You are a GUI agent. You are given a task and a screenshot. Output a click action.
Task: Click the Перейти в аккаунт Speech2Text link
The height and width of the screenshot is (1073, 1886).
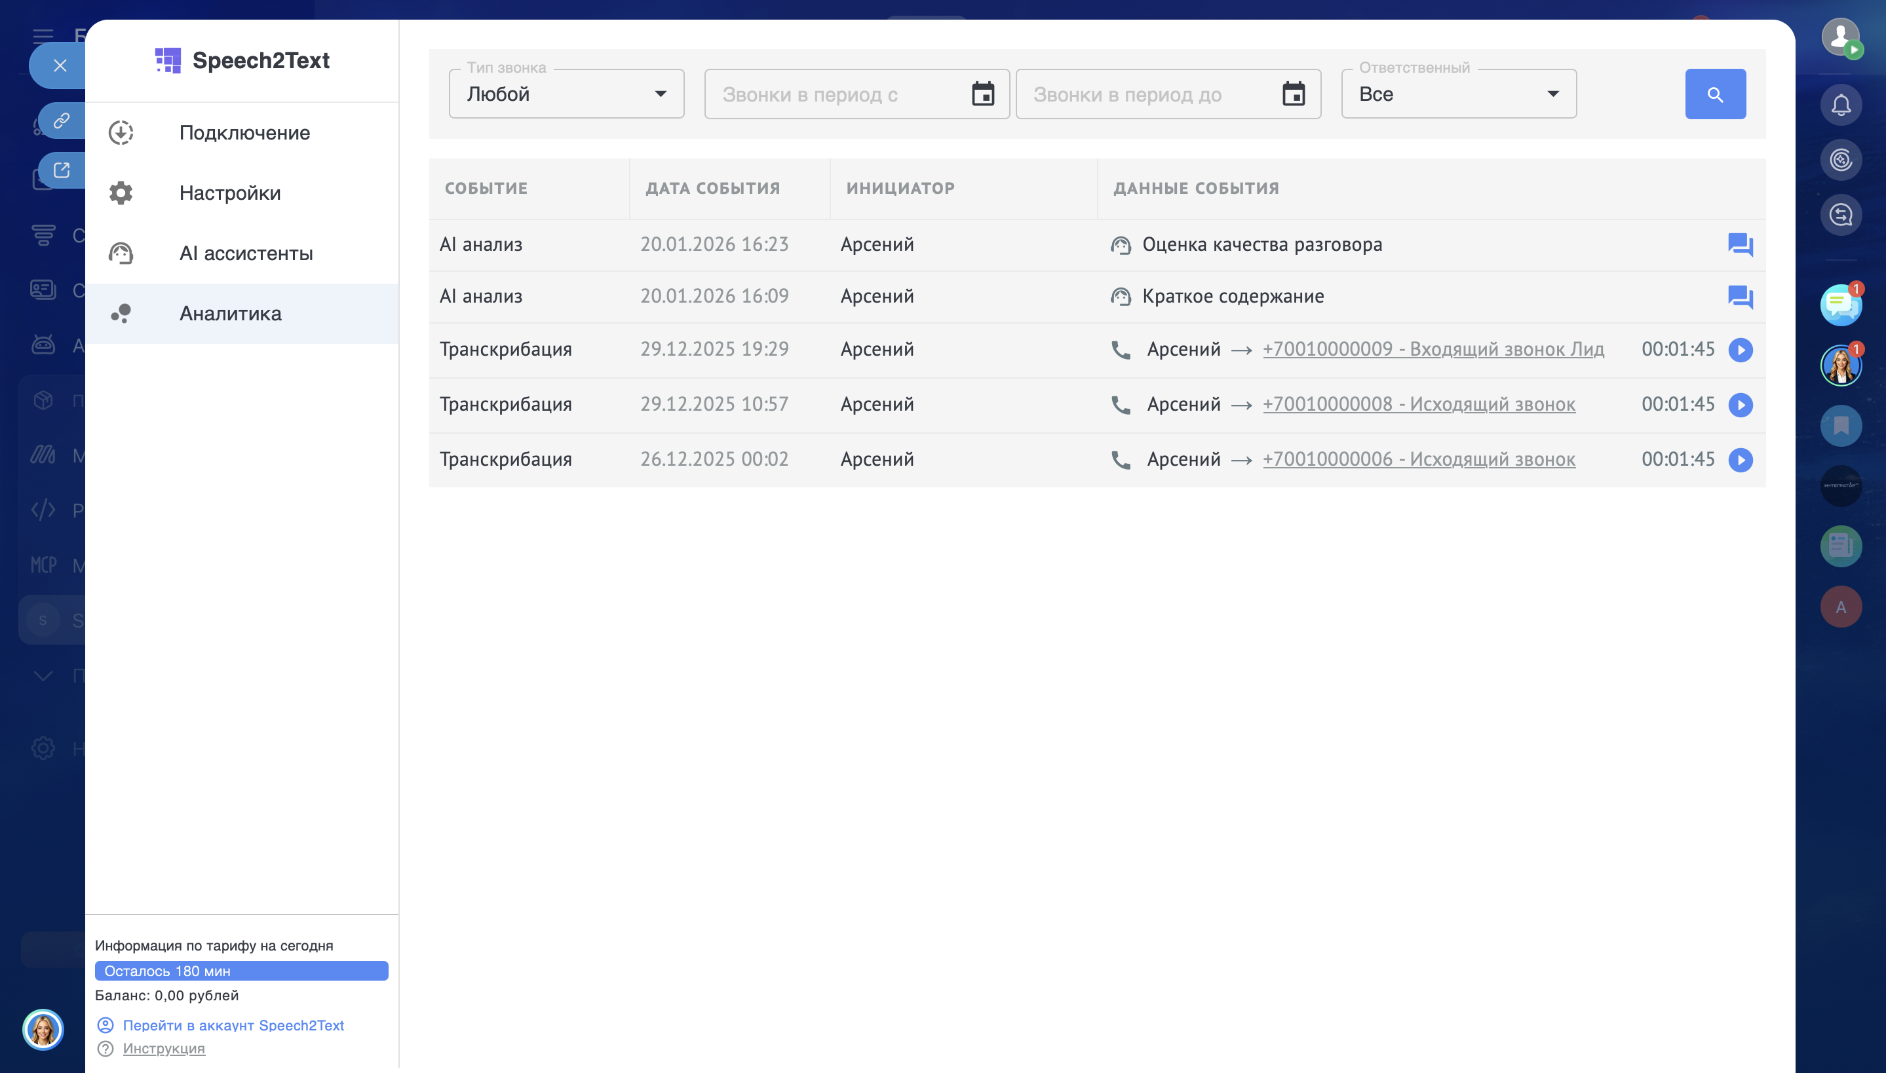233,1025
